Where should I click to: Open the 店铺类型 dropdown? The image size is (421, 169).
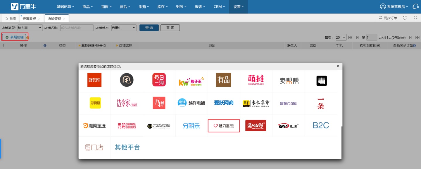pyautogui.click(x=30, y=28)
